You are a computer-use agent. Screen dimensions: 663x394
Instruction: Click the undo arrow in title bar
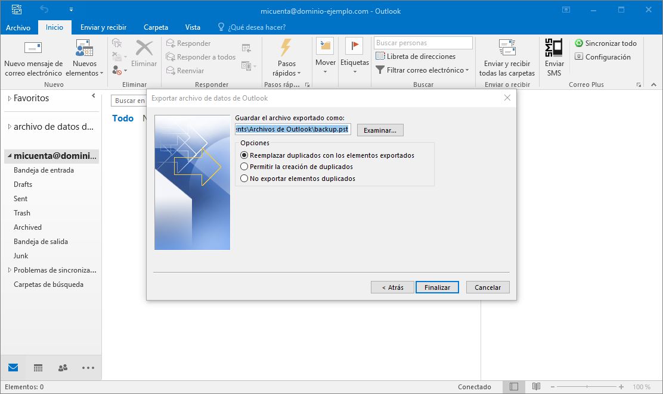click(44, 10)
